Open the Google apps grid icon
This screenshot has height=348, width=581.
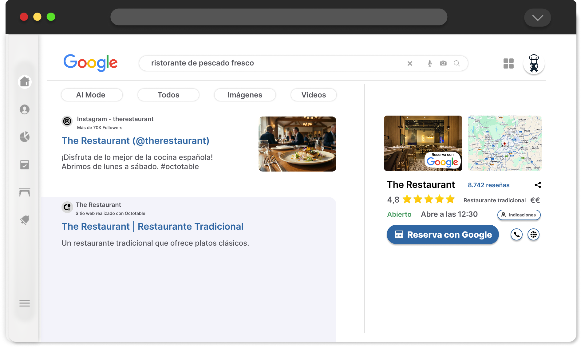coord(508,63)
